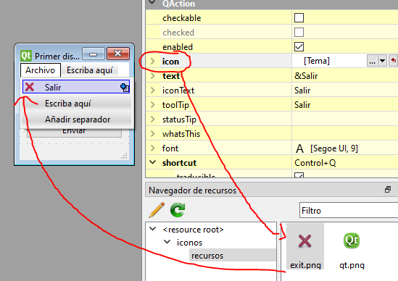
Task: Click the [Tema] icon value
Action: [317, 61]
